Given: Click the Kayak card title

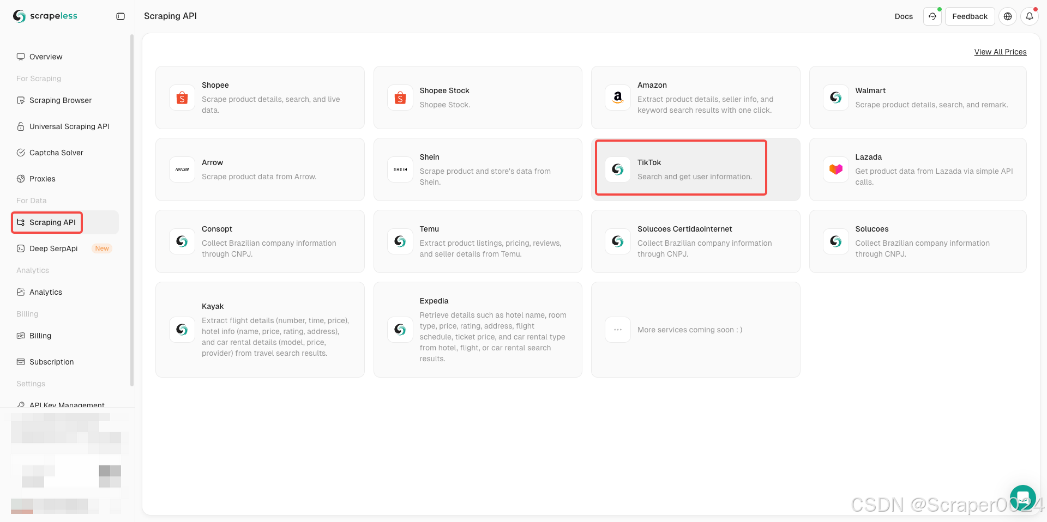Looking at the screenshot, I should click(213, 306).
